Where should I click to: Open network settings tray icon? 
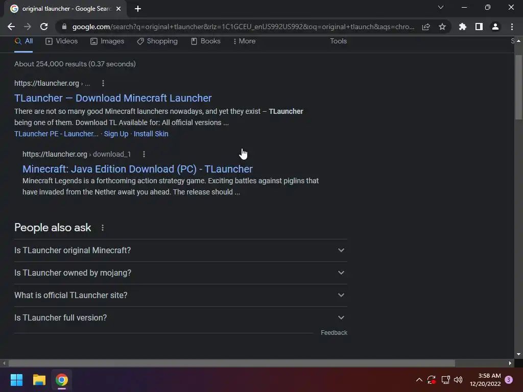coord(445,380)
